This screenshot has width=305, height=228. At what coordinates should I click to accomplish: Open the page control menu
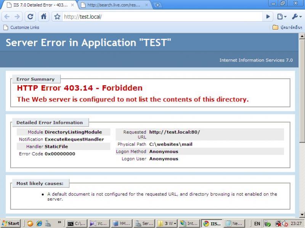282,17
